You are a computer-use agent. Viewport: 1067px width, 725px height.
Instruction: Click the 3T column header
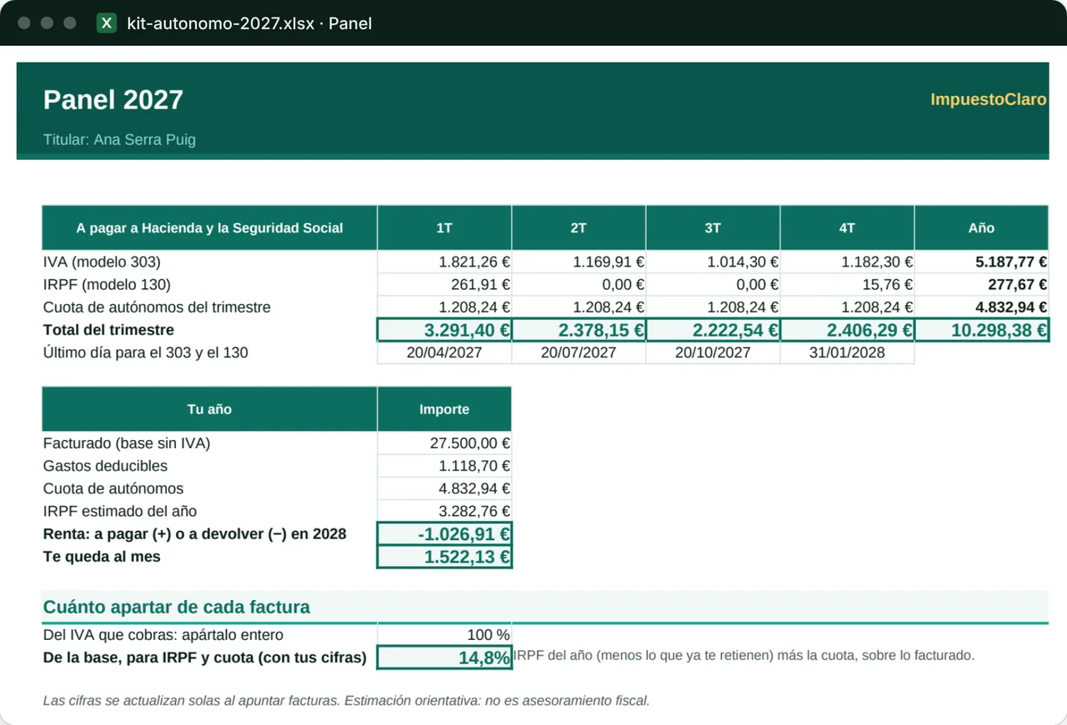[x=713, y=227]
